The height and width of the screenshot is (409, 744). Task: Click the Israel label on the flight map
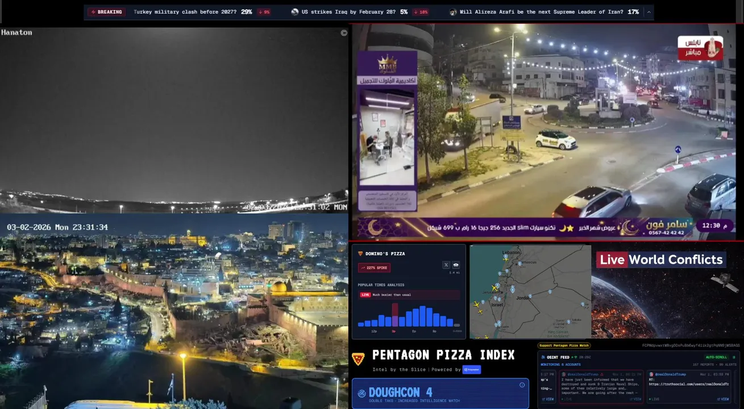(x=497, y=304)
